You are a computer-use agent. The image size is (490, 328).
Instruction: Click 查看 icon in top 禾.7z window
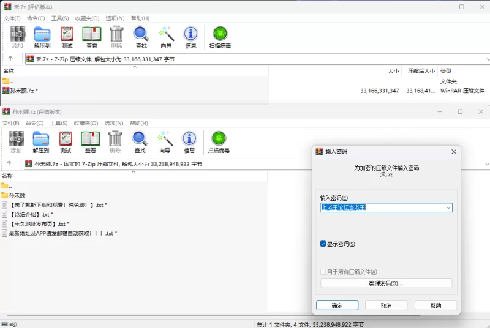click(x=91, y=37)
